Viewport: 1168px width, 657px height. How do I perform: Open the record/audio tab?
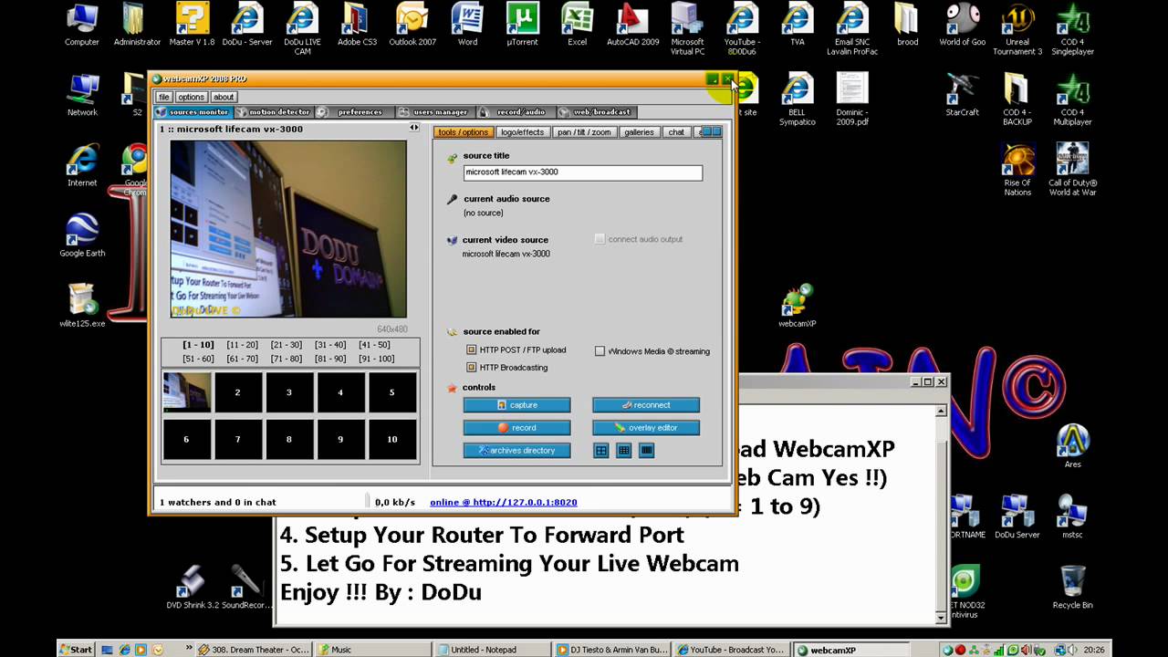pos(515,112)
